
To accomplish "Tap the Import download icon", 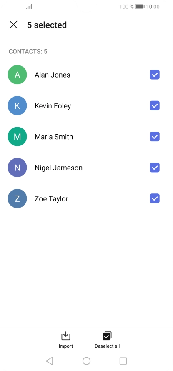I will pyautogui.click(x=66, y=336).
